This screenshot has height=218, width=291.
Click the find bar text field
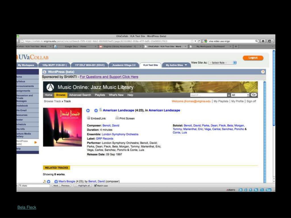point(34,186)
